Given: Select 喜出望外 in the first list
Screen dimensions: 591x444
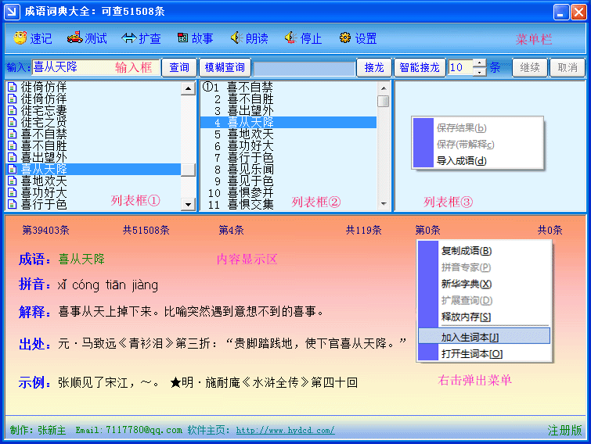Looking at the screenshot, I should point(44,157).
